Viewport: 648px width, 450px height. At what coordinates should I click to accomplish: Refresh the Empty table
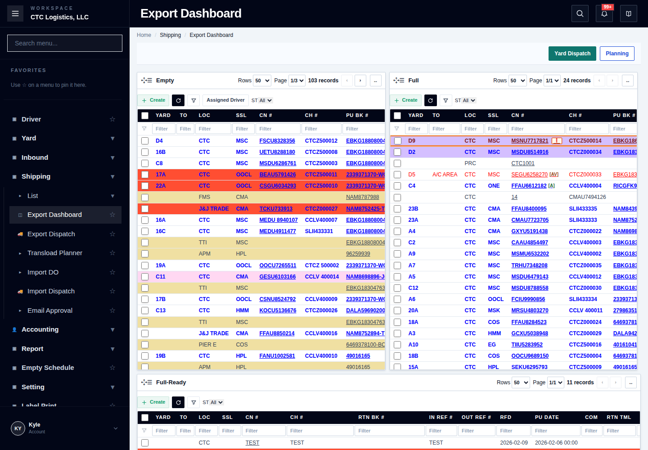click(178, 100)
